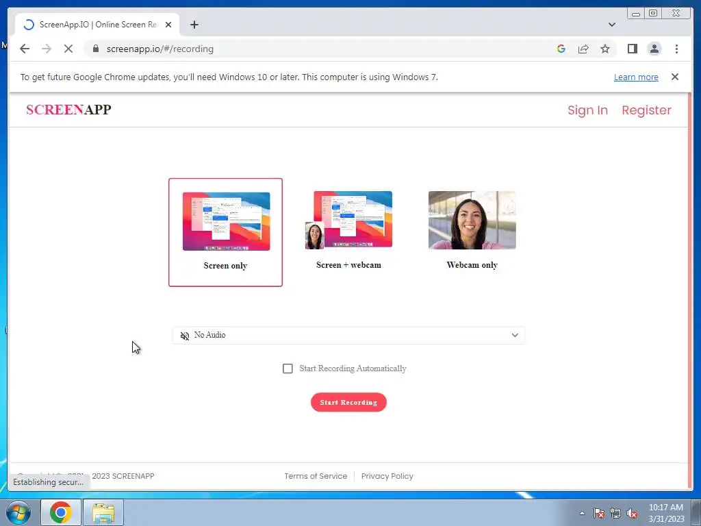Click the share page icon
Image resolution: width=701 pixels, height=526 pixels.
[x=583, y=49]
